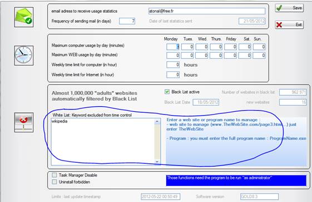Click the email address field for statistics
This screenshot has width=312, height=202.
[x=207, y=11]
